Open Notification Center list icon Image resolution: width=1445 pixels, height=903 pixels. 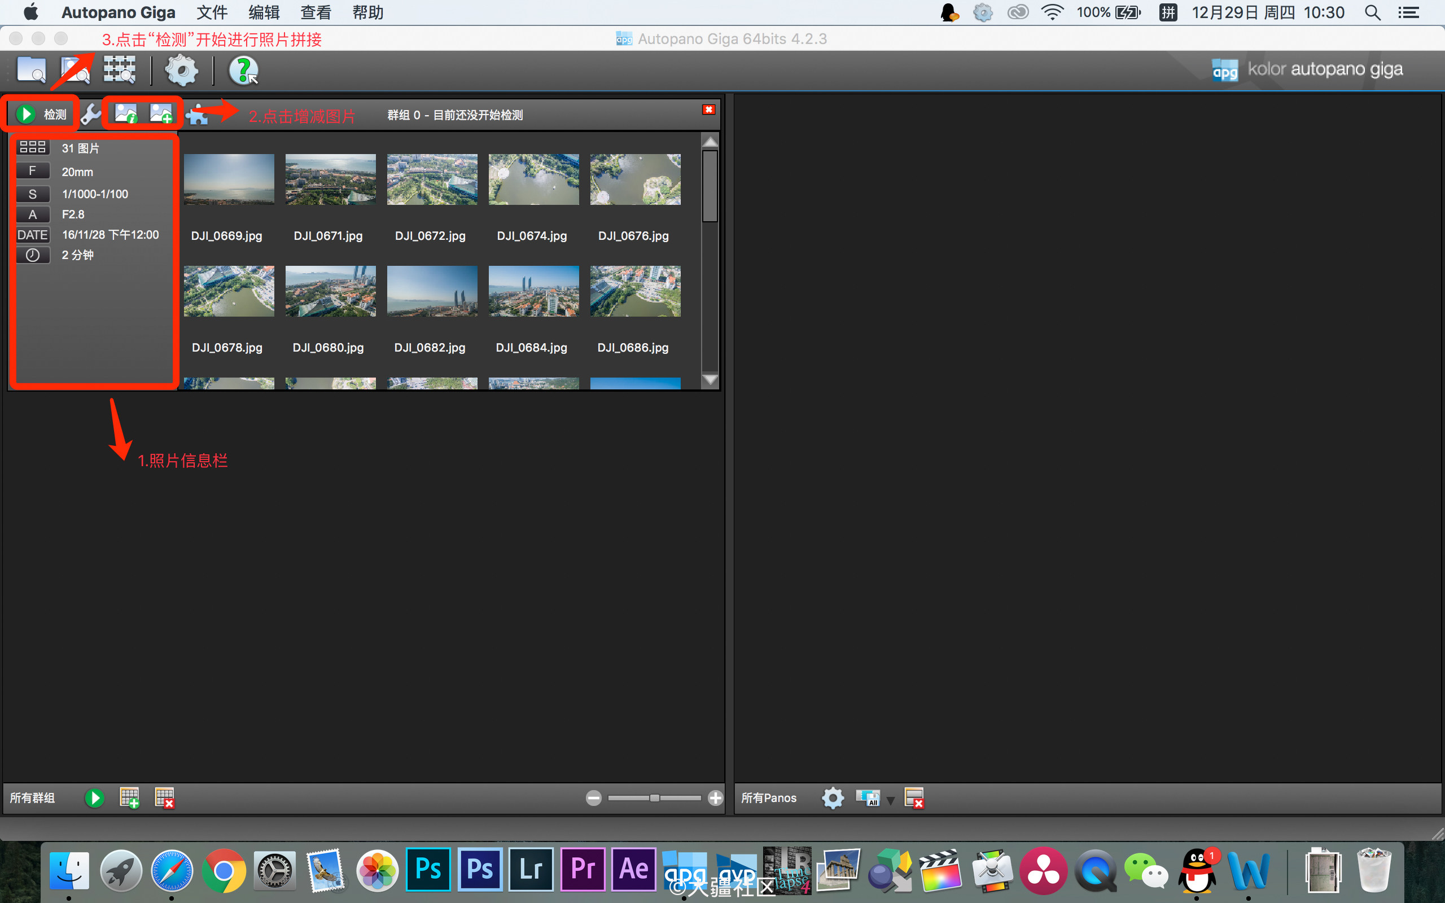point(1408,12)
